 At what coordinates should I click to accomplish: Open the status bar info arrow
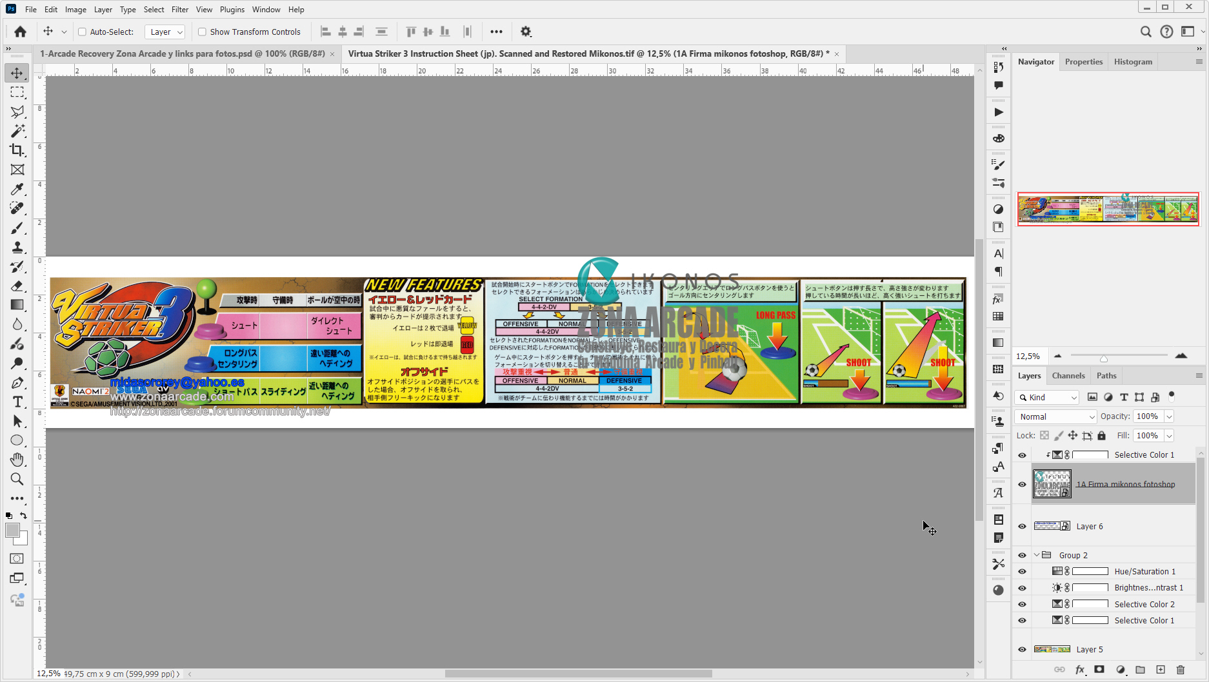click(179, 674)
